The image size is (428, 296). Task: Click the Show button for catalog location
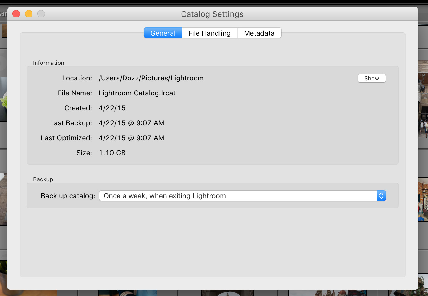372,78
